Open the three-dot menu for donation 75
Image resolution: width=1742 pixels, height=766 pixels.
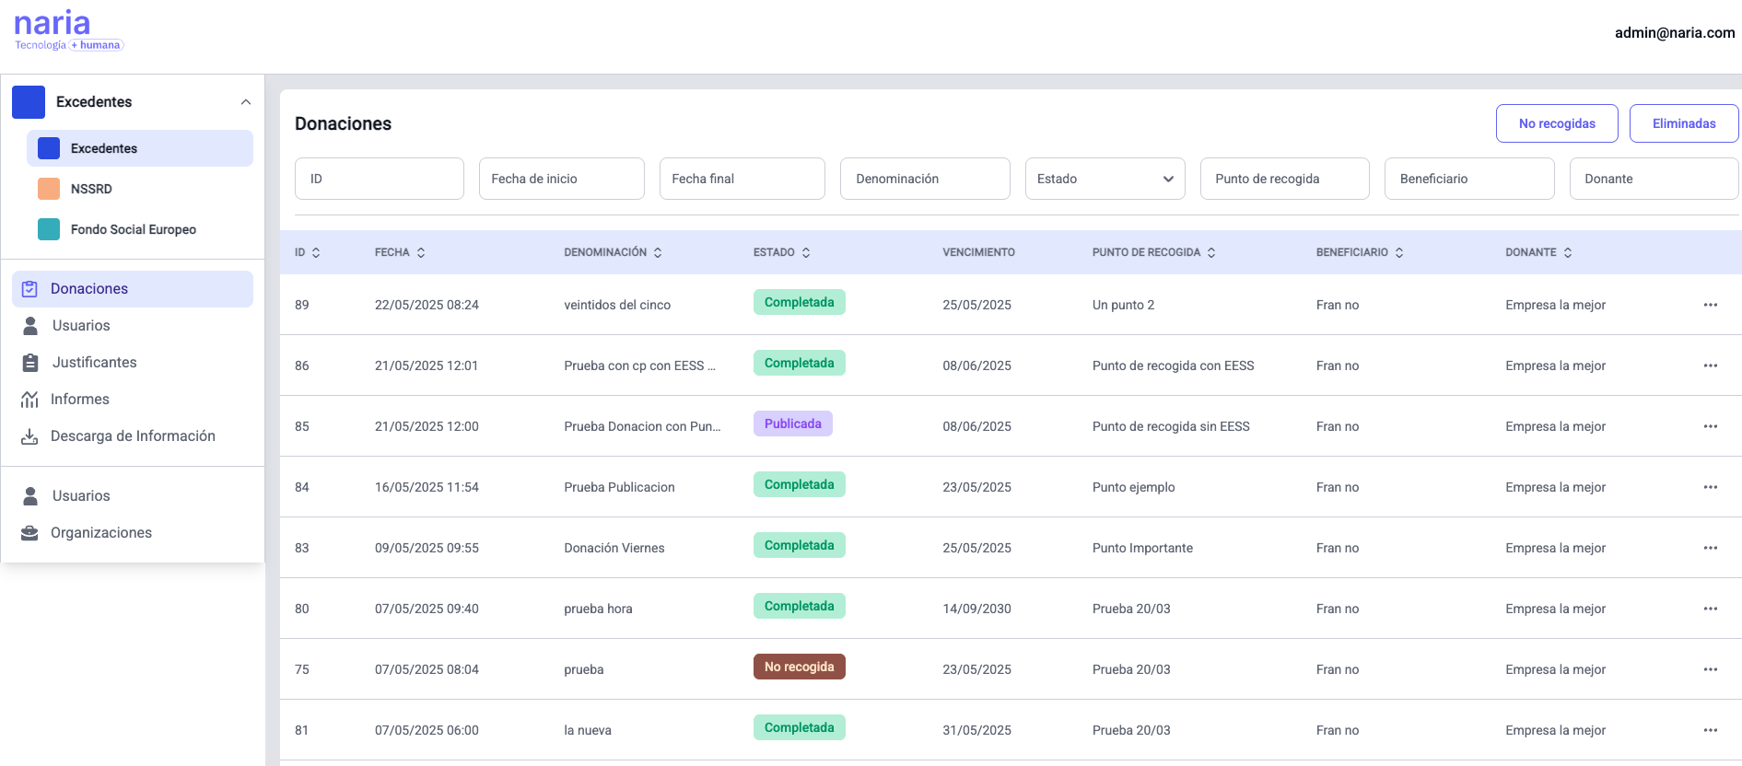1710,669
